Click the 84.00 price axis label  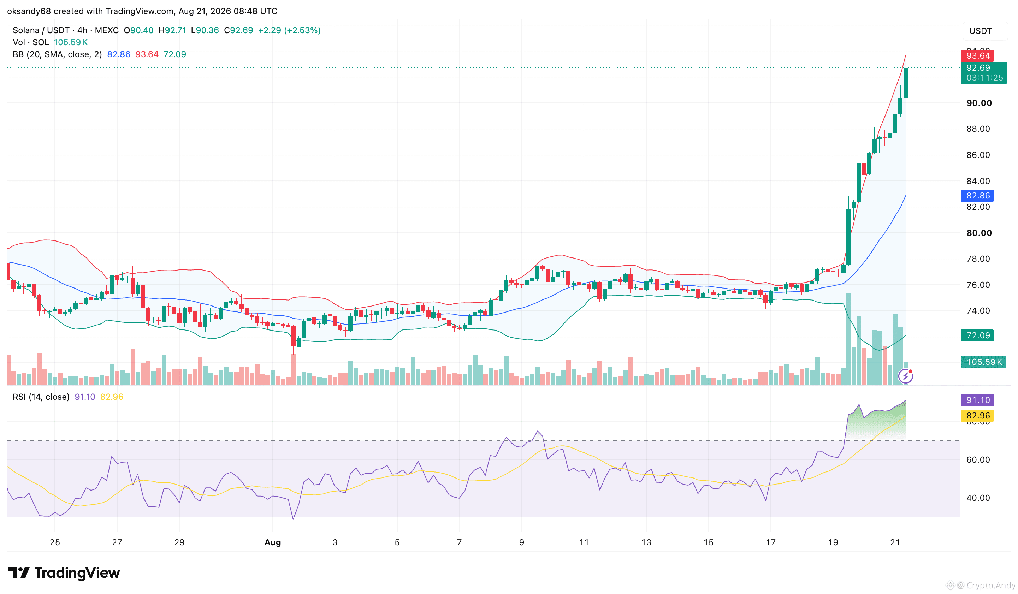(978, 181)
